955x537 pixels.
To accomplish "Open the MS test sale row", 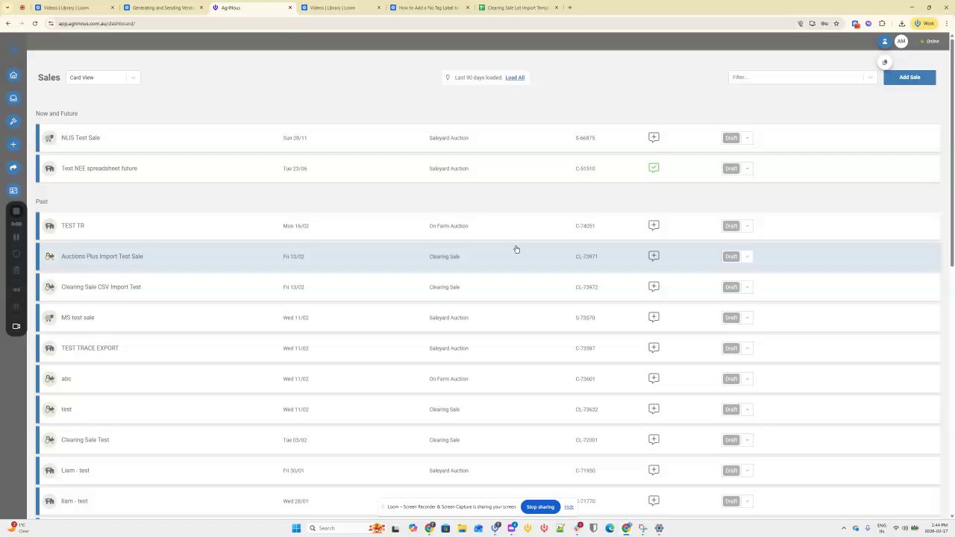I will tap(488, 318).
